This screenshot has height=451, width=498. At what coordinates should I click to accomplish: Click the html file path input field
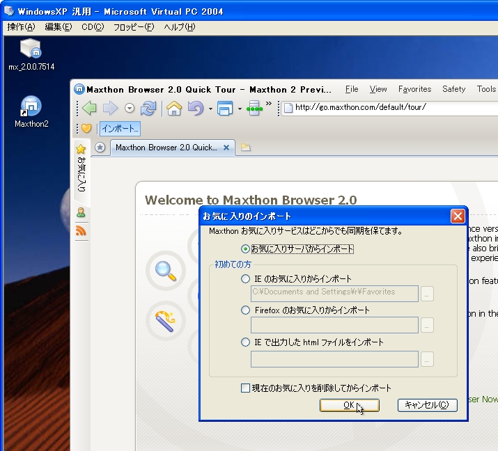tap(334, 359)
